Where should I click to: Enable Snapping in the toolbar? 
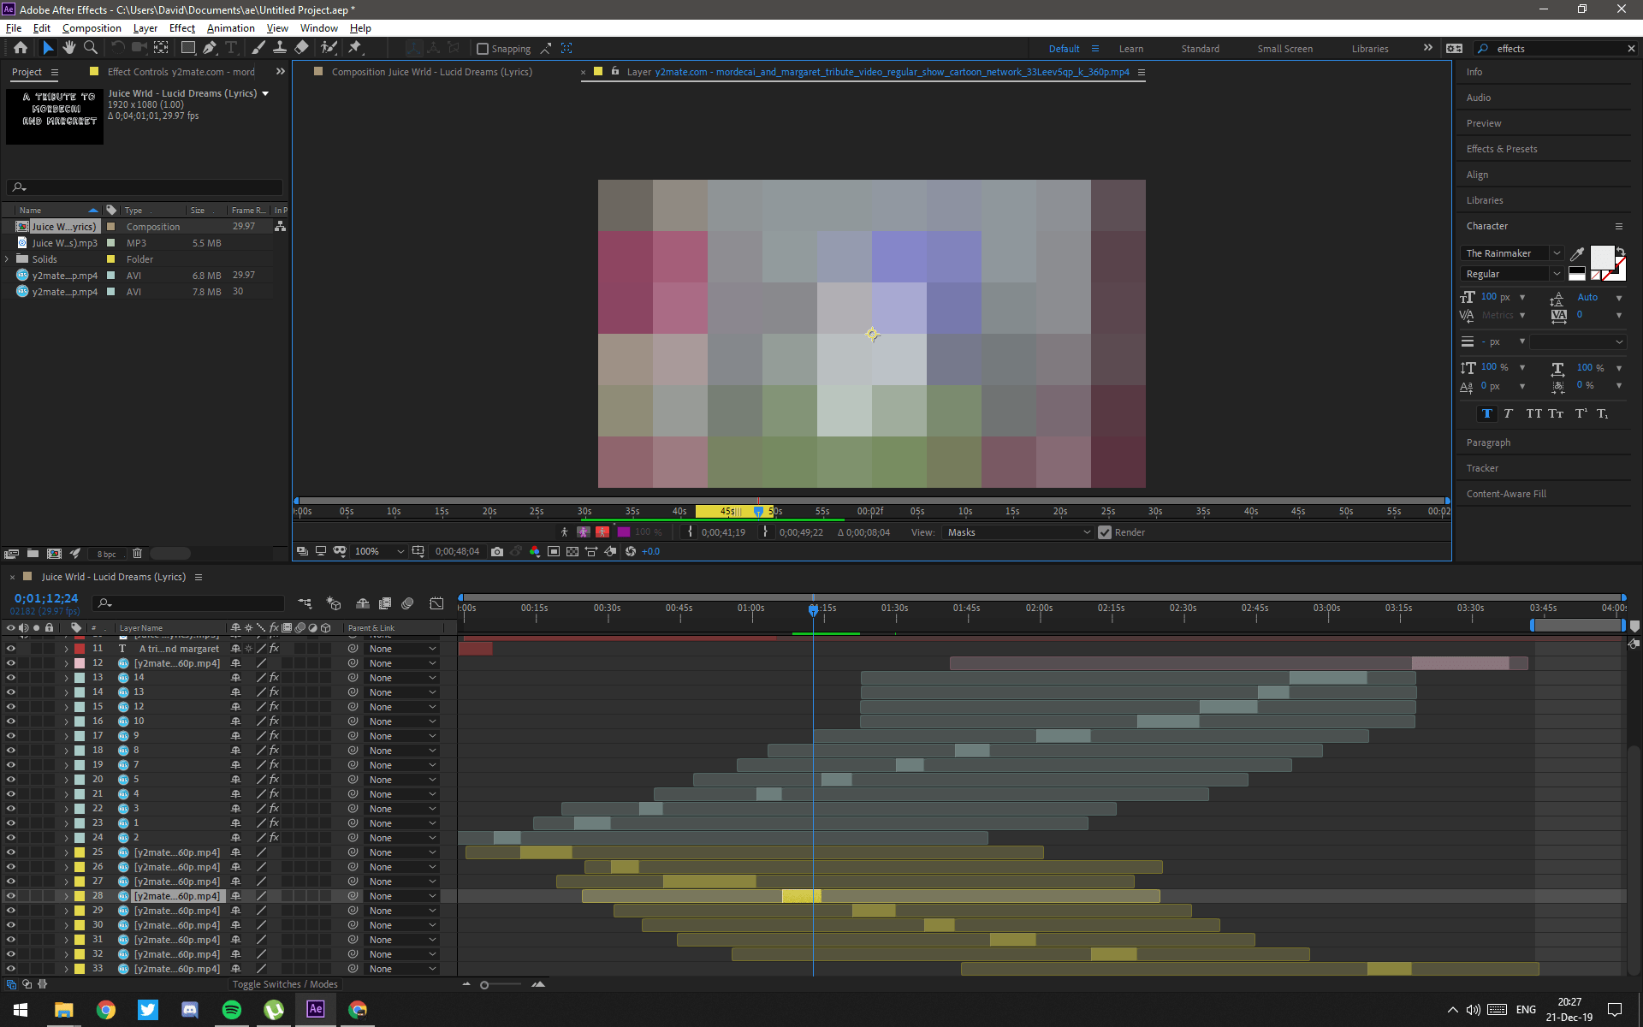coord(484,49)
